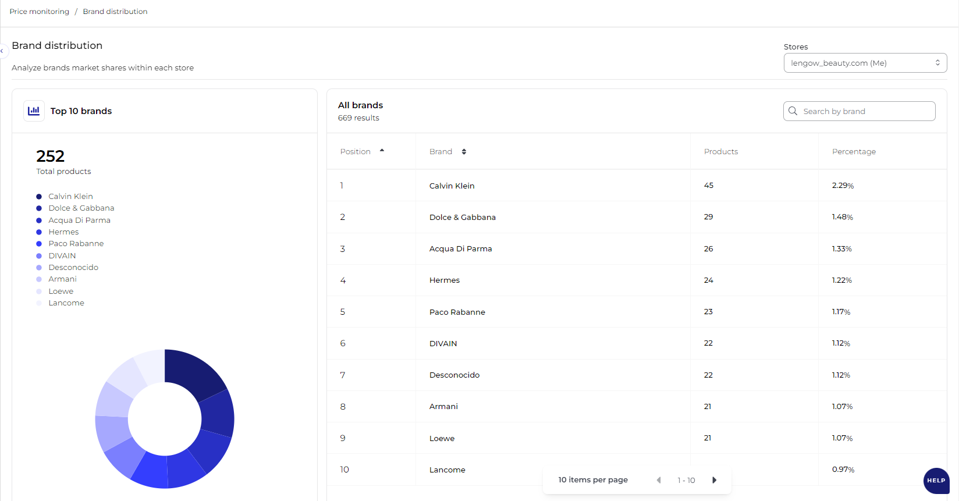959x501 pixels.
Task: Click the magnifier icon in the brand search
Action: [x=793, y=111]
